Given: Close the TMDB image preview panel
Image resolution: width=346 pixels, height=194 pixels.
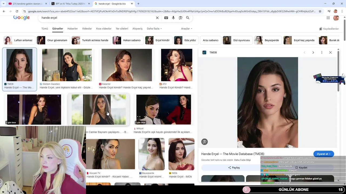Looking at the screenshot, I should pos(330,53).
